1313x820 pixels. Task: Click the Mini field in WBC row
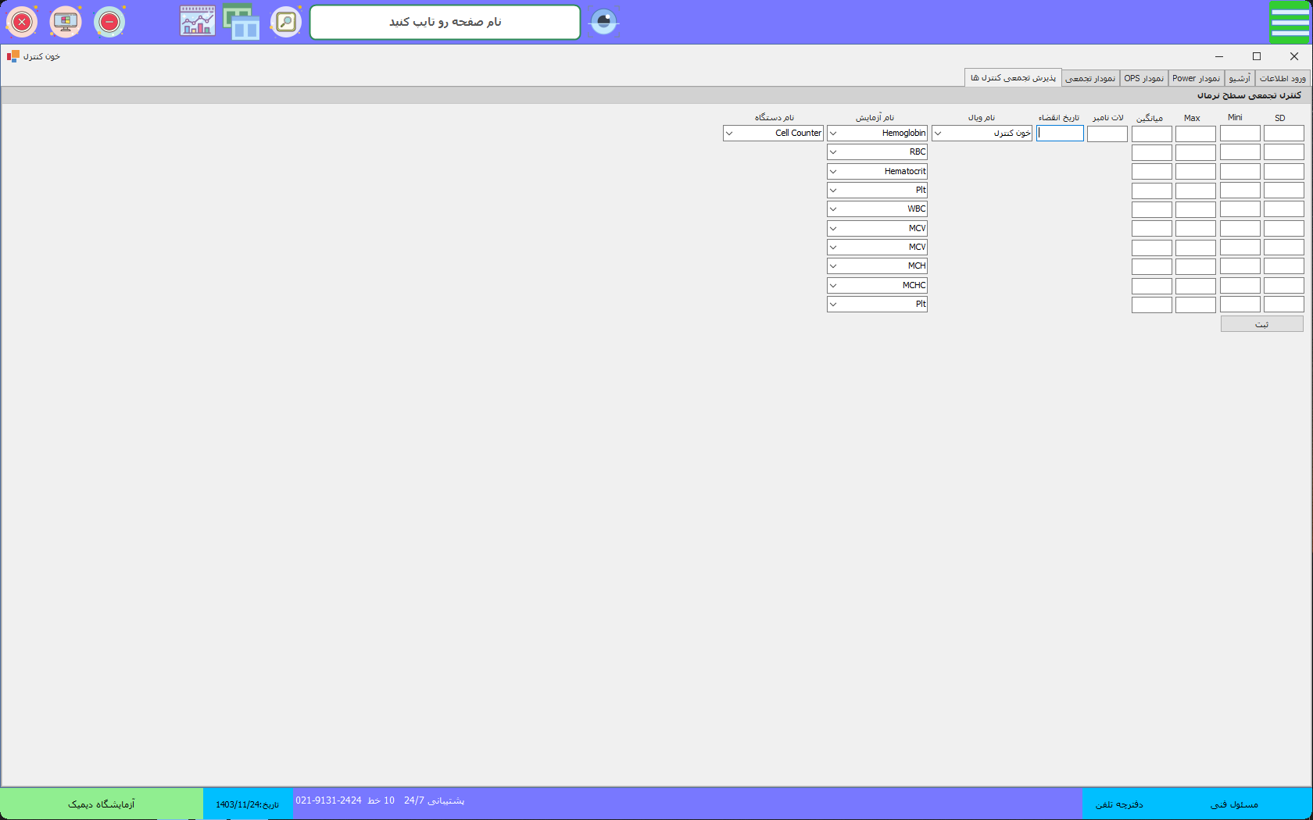[x=1240, y=209]
